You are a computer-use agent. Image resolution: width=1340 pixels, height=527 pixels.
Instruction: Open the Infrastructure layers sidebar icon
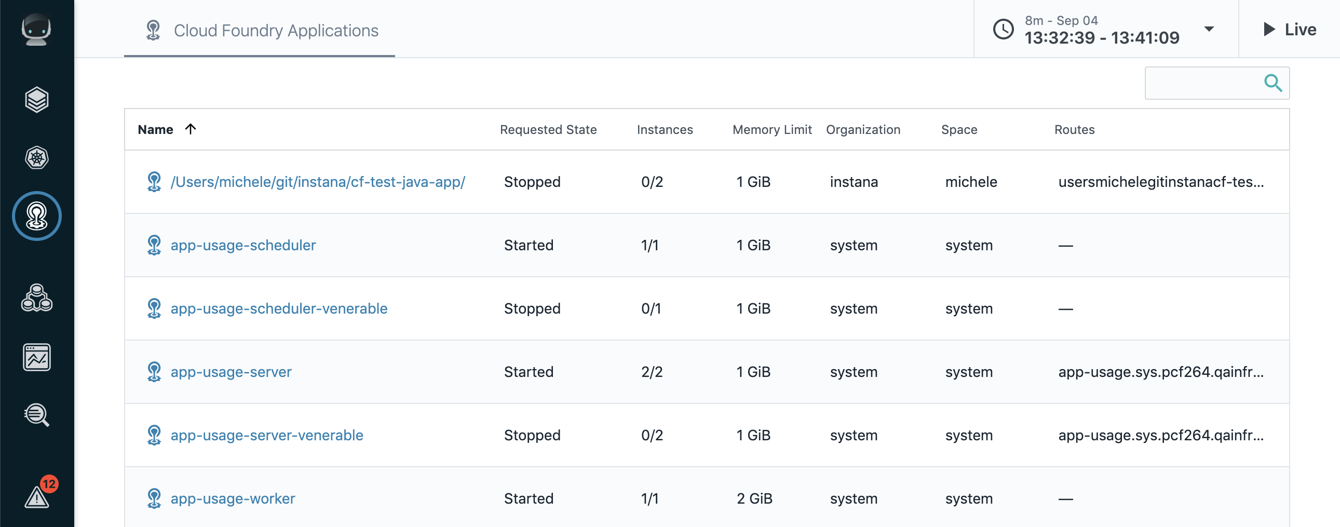[36, 100]
